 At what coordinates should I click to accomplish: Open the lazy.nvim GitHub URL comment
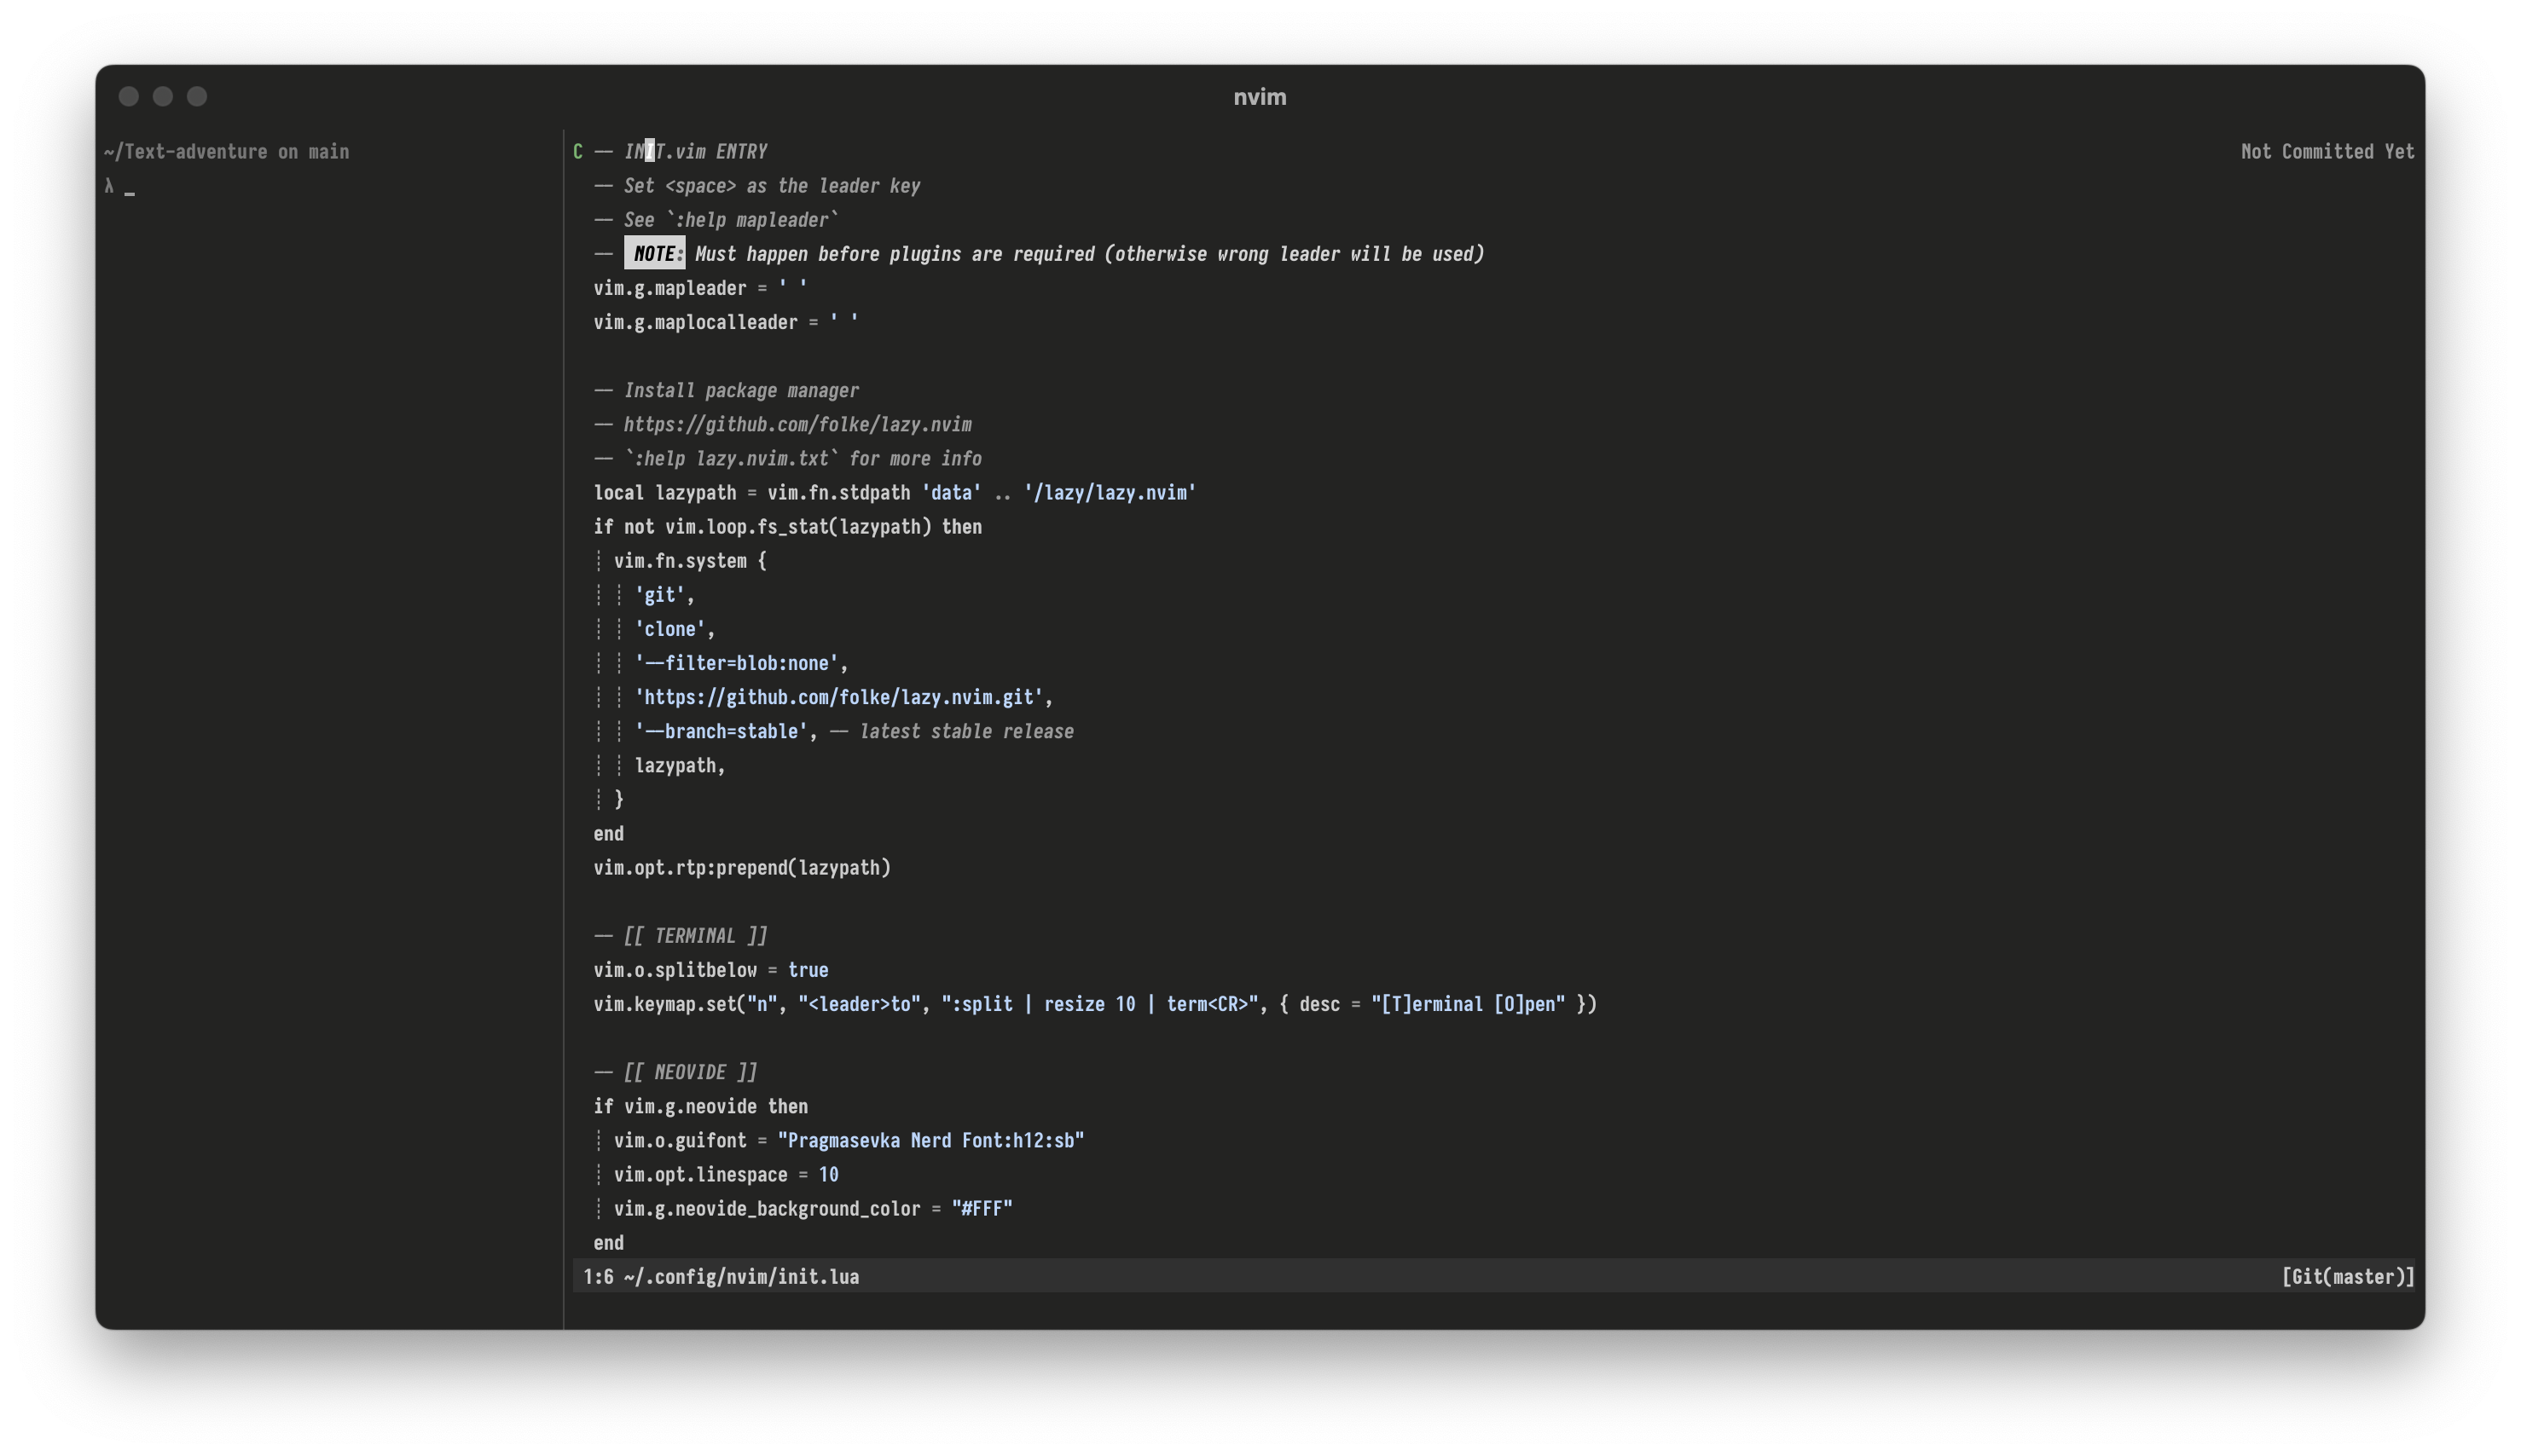797,425
